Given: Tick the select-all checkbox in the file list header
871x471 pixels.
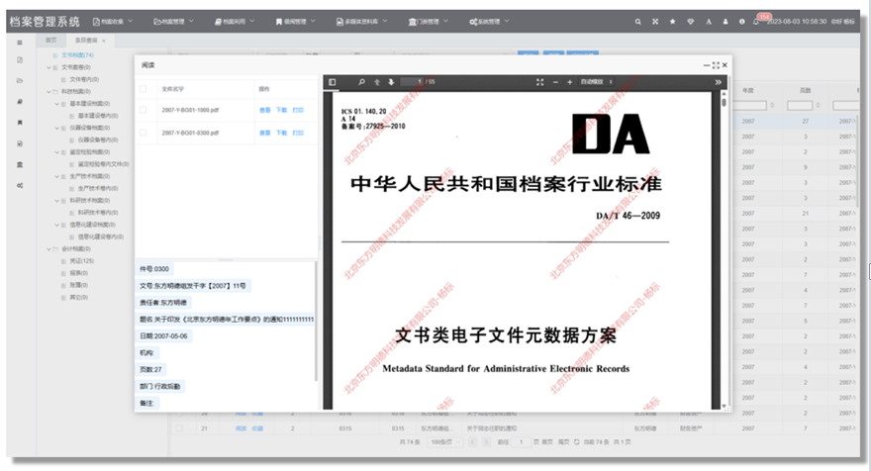Looking at the screenshot, I should click(144, 88).
